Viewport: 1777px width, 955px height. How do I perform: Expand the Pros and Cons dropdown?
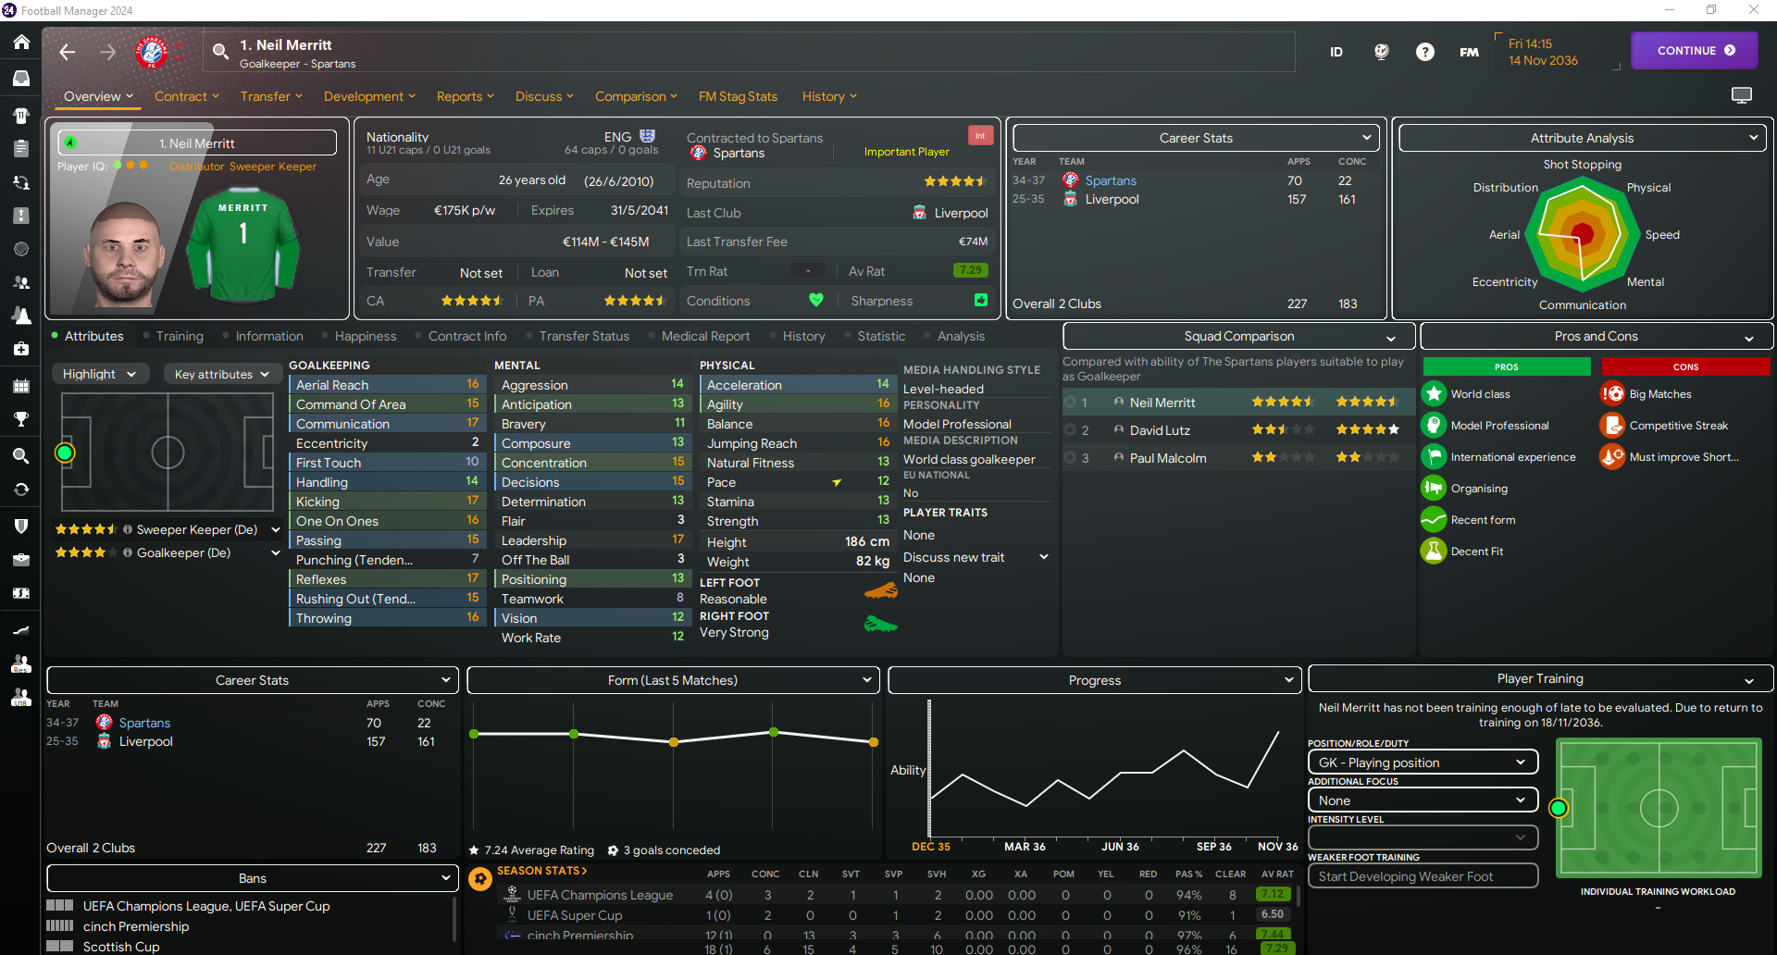click(x=1597, y=336)
